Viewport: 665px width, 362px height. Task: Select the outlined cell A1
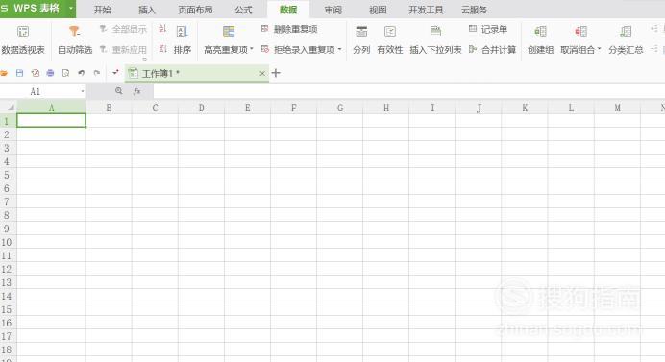(51, 120)
